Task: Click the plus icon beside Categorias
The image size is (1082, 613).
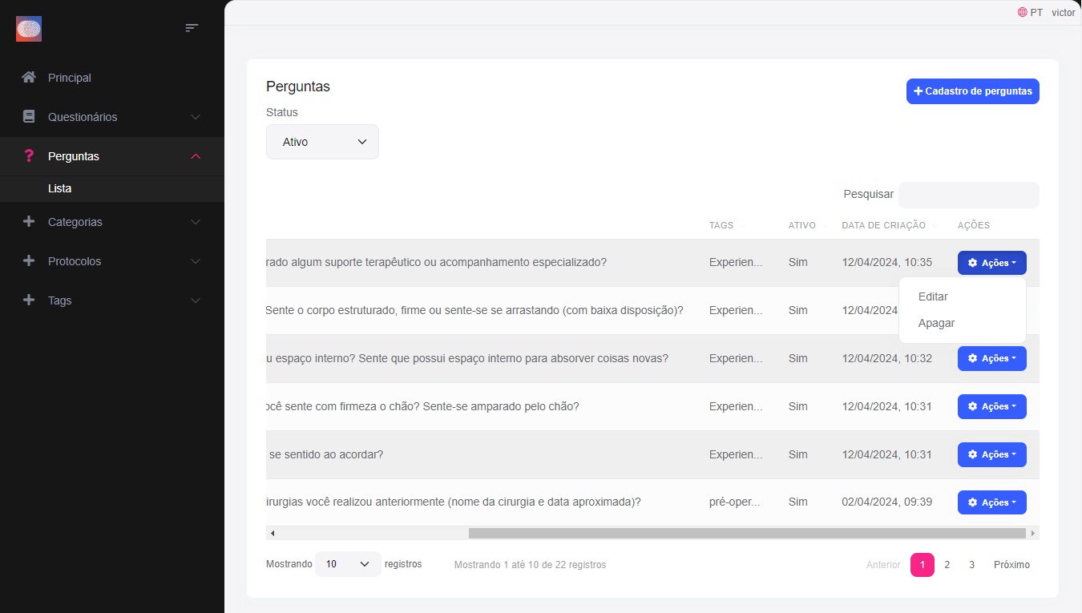Action: 29,222
